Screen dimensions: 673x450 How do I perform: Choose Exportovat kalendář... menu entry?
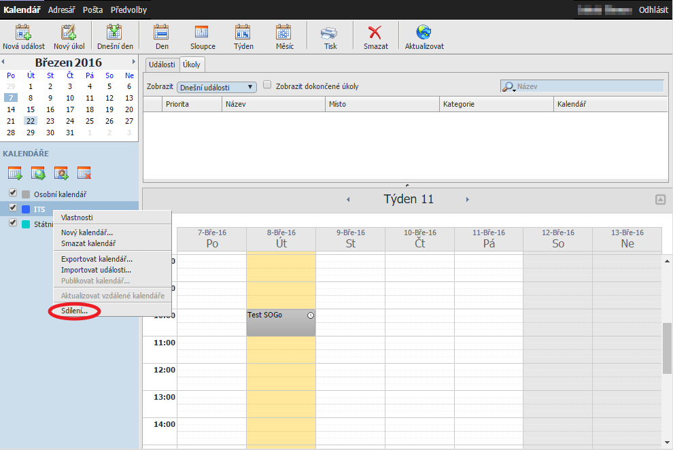click(112, 259)
